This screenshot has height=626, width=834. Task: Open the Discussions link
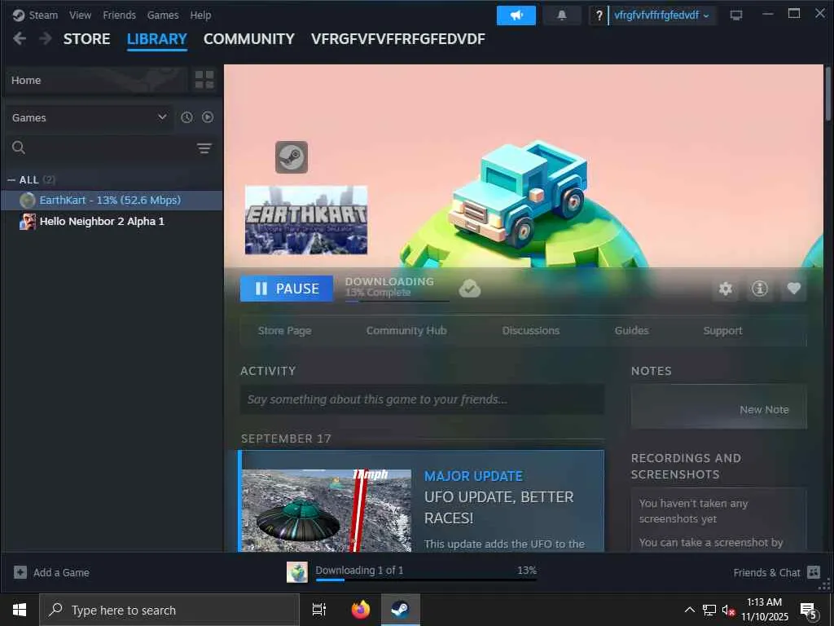(x=531, y=331)
